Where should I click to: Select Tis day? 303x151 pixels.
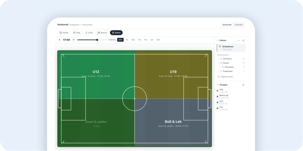pyautogui.click(x=127, y=40)
